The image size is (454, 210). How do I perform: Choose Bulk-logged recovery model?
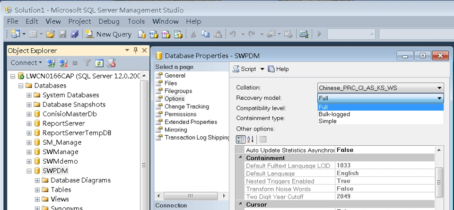(x=380, y=114)
